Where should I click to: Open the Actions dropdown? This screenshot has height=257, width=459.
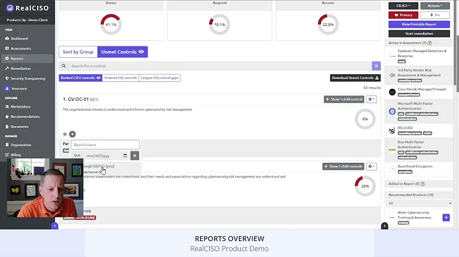(x=435, y=6)
